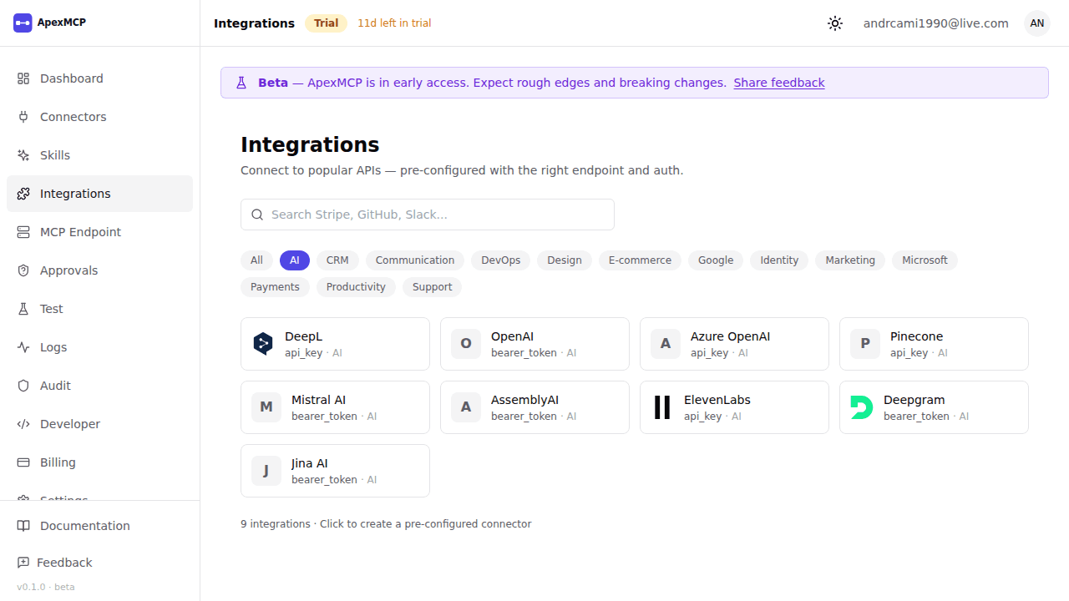
Task: Filter integrations by Payments
Action: tap(275, 287)
